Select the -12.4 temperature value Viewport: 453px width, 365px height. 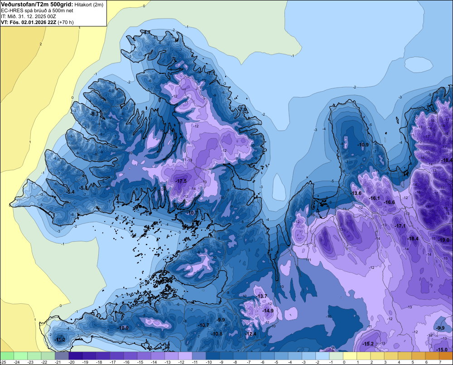[x=251, y=334]
